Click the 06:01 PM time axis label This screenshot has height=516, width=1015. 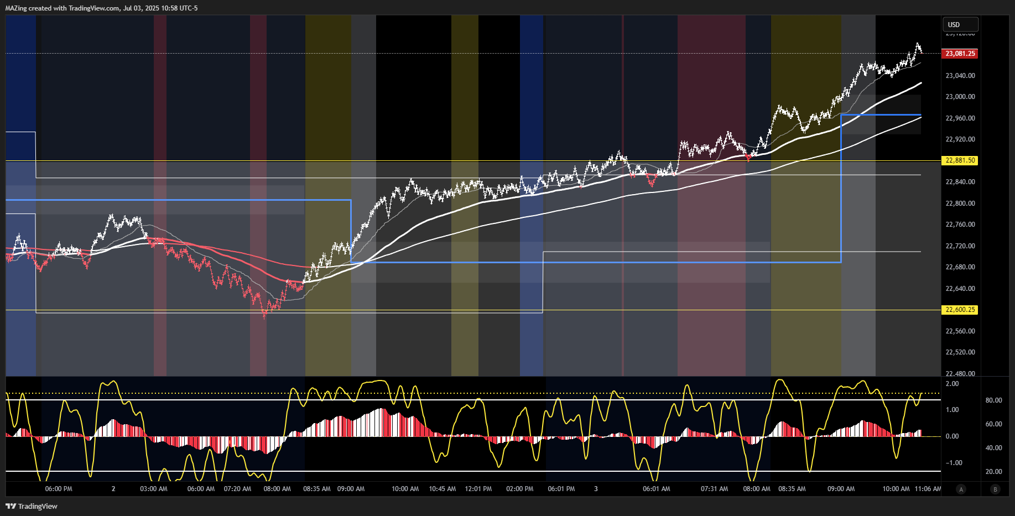561,489
